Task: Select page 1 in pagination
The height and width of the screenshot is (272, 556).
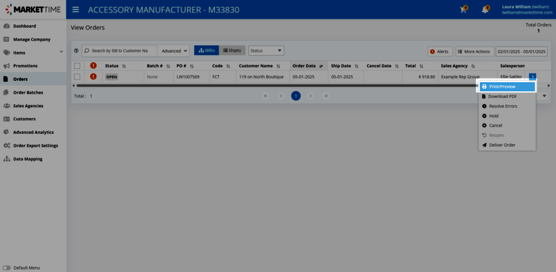Action: pos(296,96)
